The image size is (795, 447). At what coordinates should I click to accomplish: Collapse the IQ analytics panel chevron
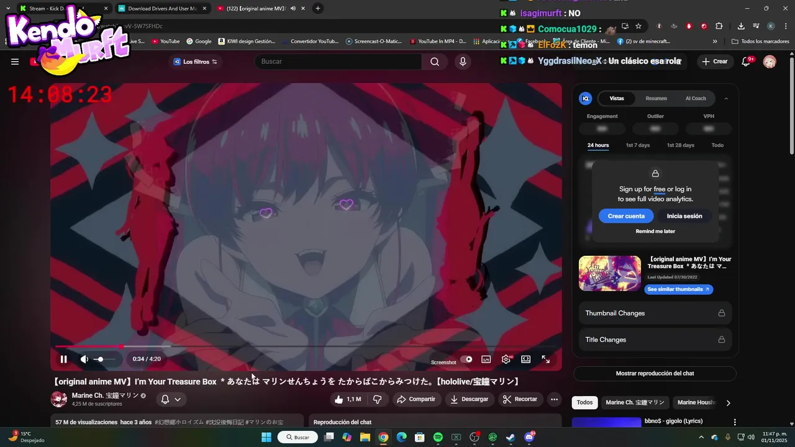click(726, 98)
